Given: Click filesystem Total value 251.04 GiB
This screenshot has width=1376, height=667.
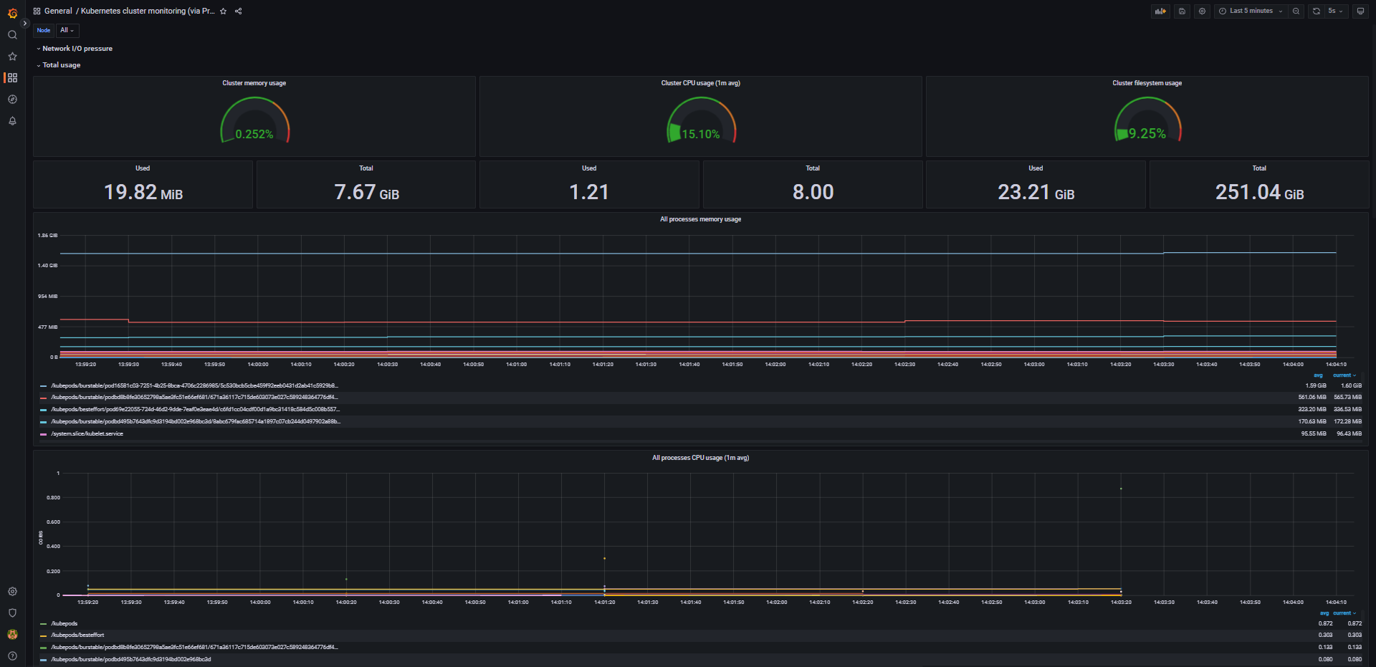Looking at the screenshot, I should click(x=1259, y=192).
